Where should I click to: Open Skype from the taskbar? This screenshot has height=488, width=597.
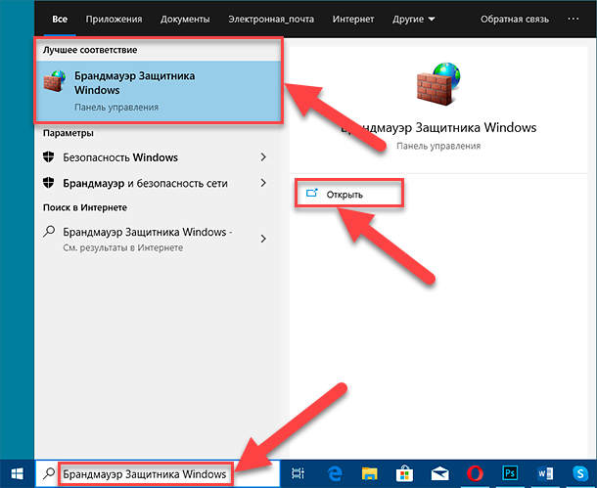coord(580,474)
